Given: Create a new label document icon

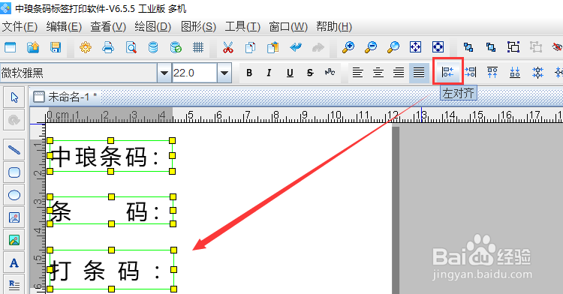Looking at the screenshot, I should 10,47.
